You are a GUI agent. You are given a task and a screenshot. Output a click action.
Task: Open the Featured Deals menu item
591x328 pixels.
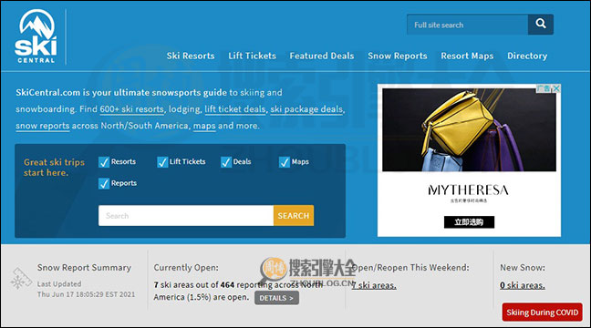(322, 56)
